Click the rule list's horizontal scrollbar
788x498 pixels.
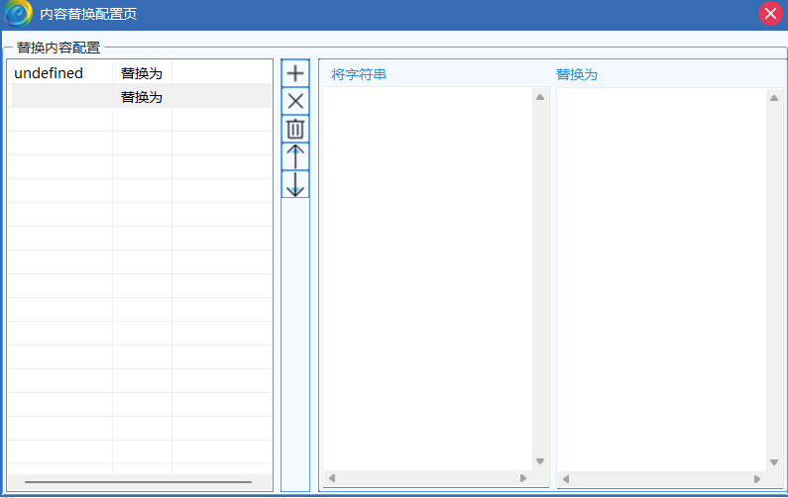pyautogui.click(x=138, y=482)
